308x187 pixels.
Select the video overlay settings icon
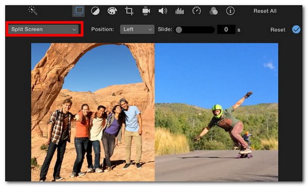tap(79, 11)
